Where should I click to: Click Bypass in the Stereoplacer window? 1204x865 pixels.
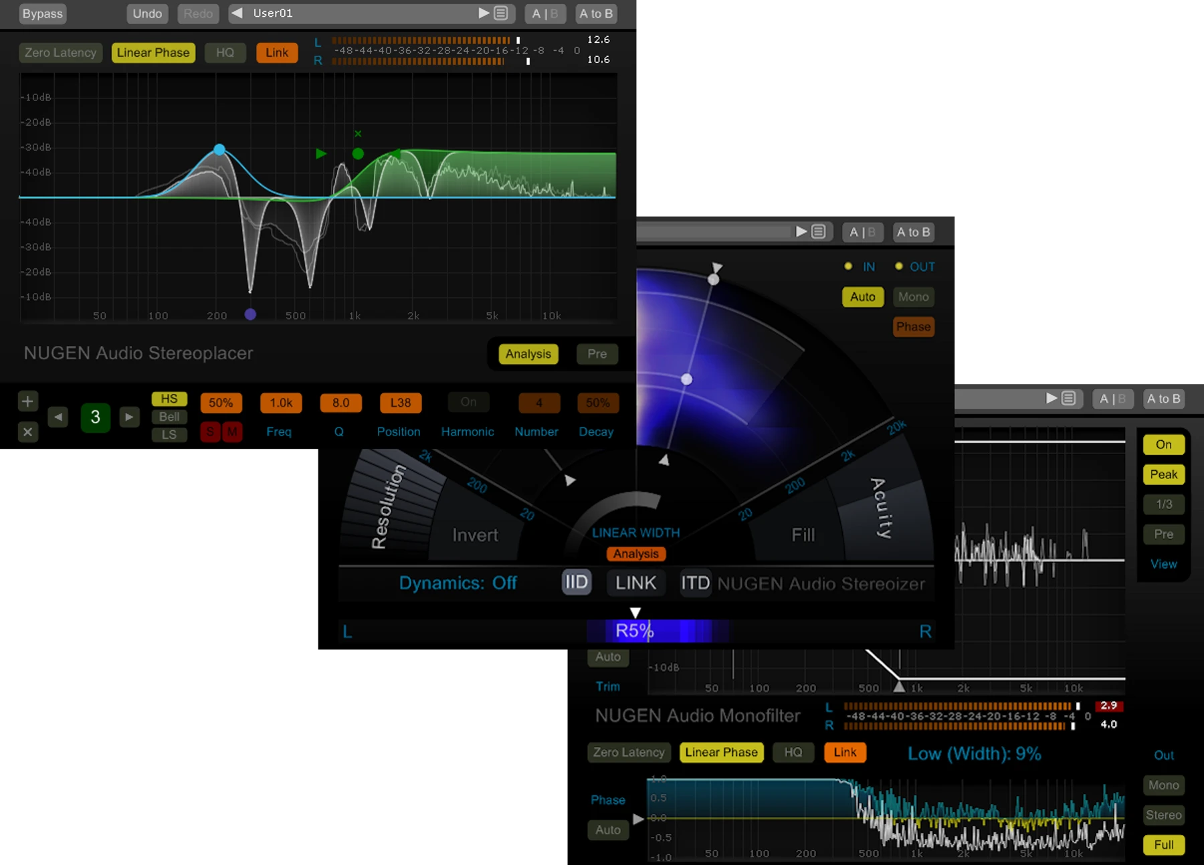[x=42, y=13]
